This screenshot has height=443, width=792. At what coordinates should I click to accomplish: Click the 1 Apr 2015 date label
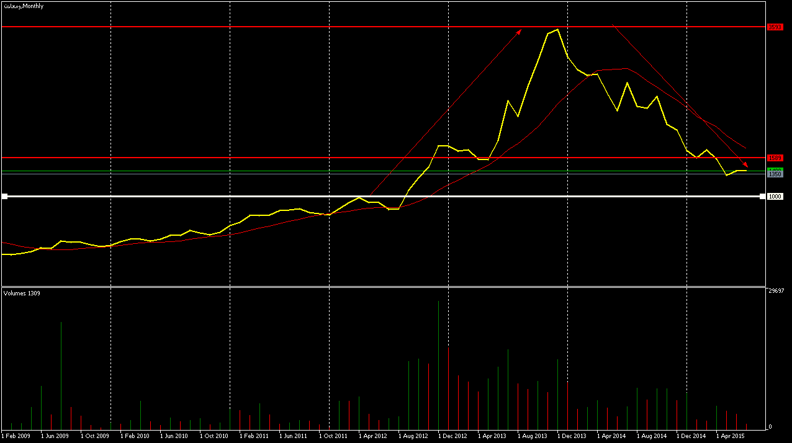[x=731, y=436]
